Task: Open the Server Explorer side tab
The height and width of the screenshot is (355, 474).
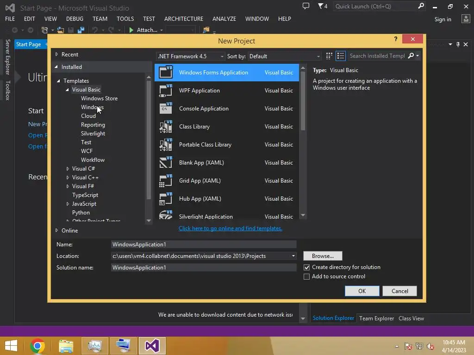Action: (x=7, y=57)
